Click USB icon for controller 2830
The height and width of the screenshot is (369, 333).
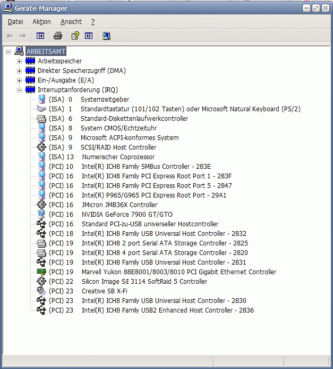click(41, 300)
